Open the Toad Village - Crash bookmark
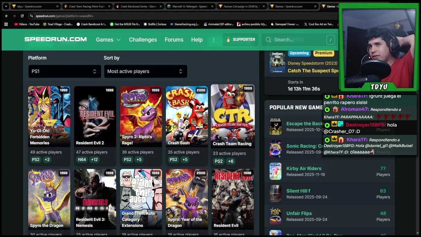 pos(58,24)
